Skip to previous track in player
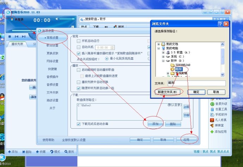The width and height of the screenshot is (243, 167). click(17, 37)
